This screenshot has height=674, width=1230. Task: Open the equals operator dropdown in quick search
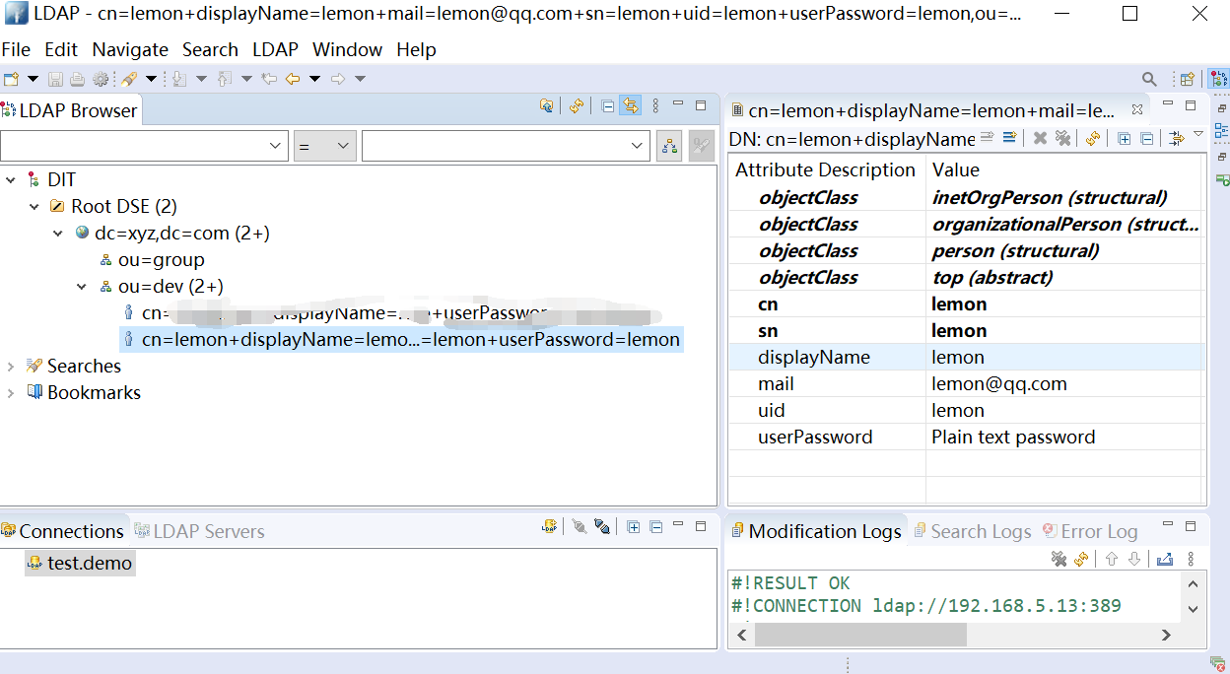click(x=342, y=144)
